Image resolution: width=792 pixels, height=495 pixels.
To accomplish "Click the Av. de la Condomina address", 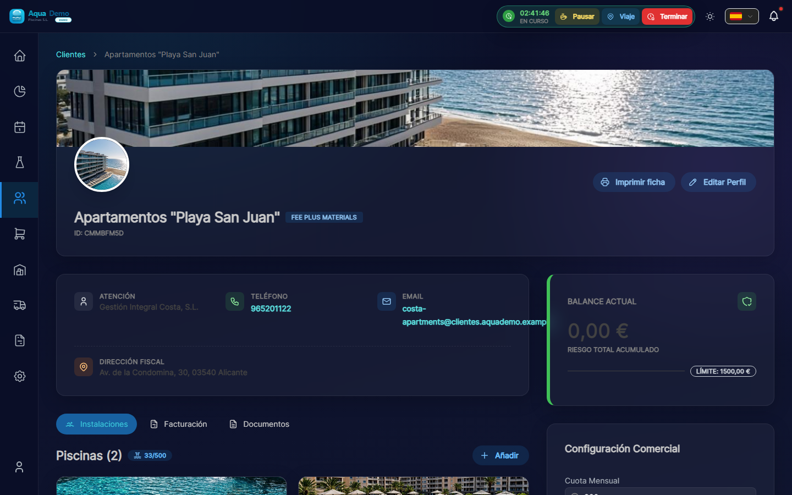I will point(173,372).
